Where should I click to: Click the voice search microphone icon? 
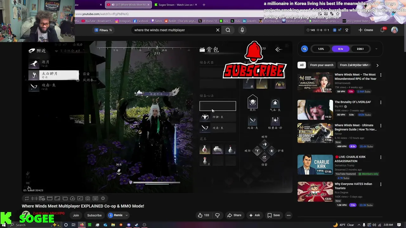[x=242, y=30]
